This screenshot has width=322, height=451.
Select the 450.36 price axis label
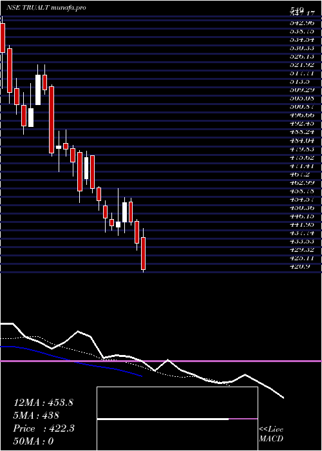coord(302,208)
